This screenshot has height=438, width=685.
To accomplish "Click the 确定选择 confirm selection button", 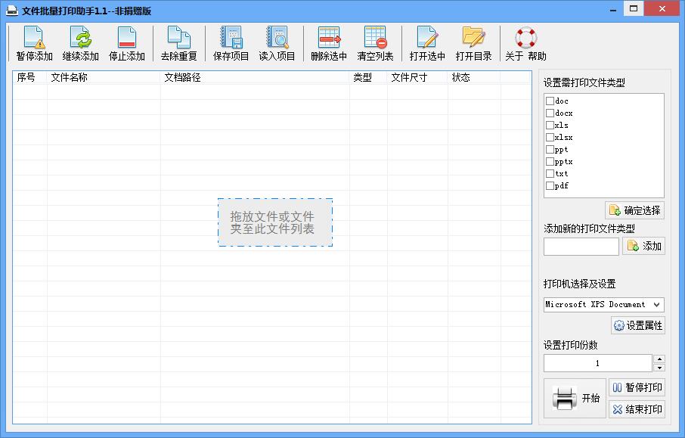I will 634,210.
